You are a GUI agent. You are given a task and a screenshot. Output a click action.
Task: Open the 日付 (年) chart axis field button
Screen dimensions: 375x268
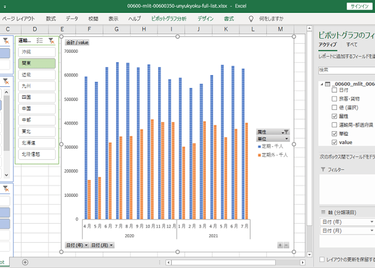(x=77, y=245)
